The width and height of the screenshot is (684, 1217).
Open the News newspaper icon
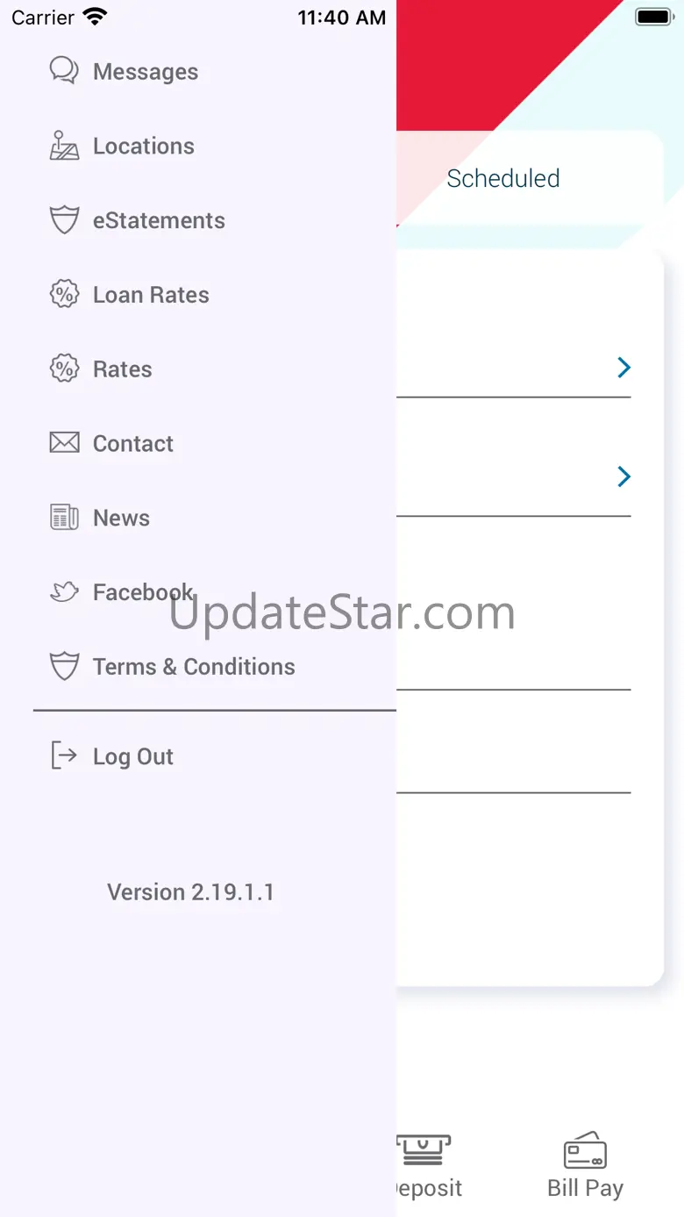(x=64, y=518)
